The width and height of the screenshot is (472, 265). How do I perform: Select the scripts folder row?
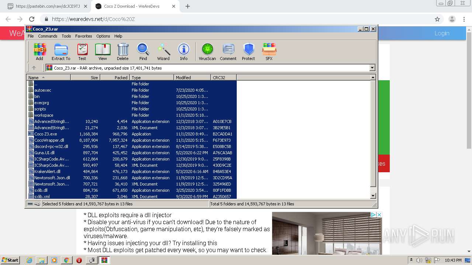coord(132,109)
